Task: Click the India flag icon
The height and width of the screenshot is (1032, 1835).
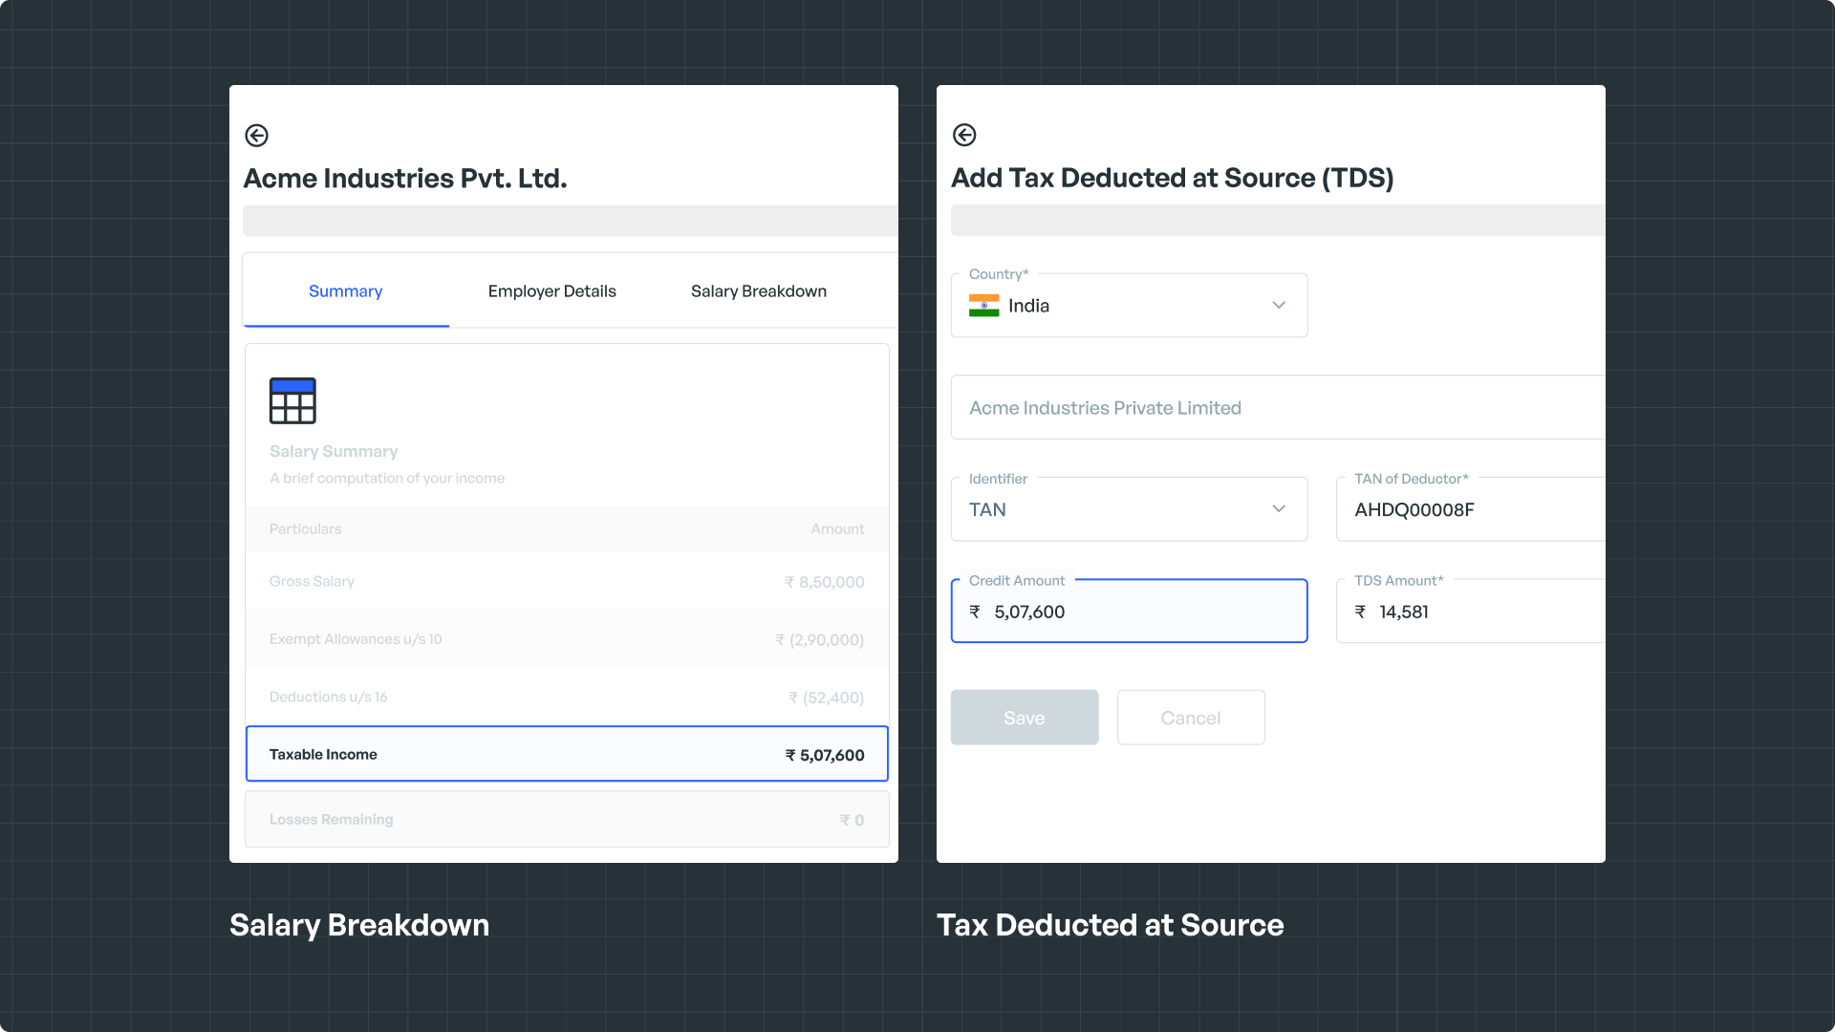Action: click(x=983, y=306)
